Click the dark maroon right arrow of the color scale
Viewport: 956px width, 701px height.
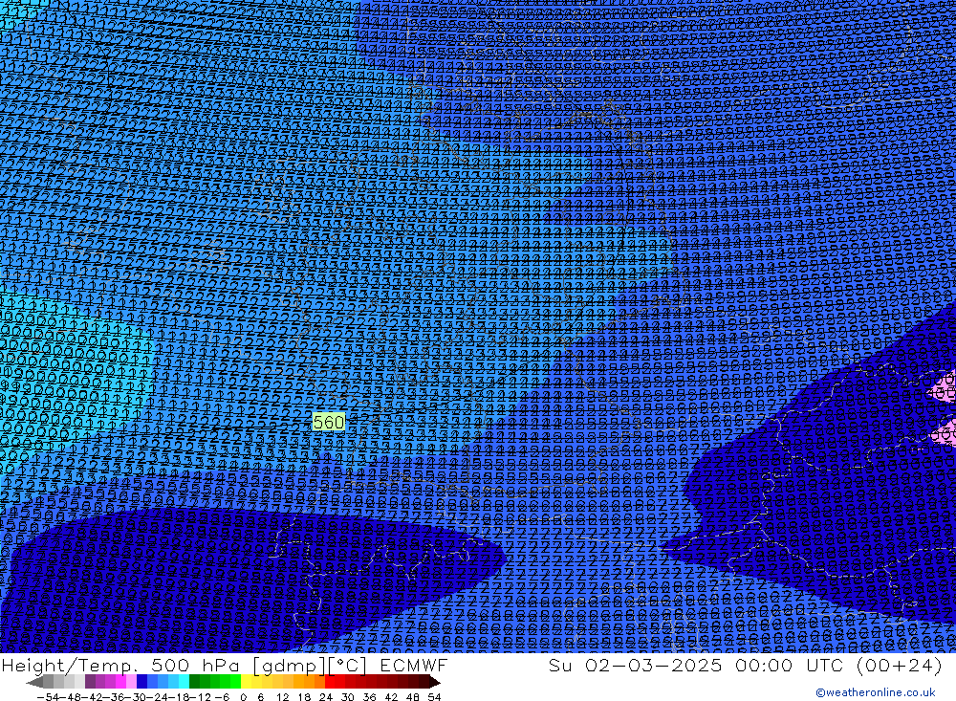(x=435, y=682)
